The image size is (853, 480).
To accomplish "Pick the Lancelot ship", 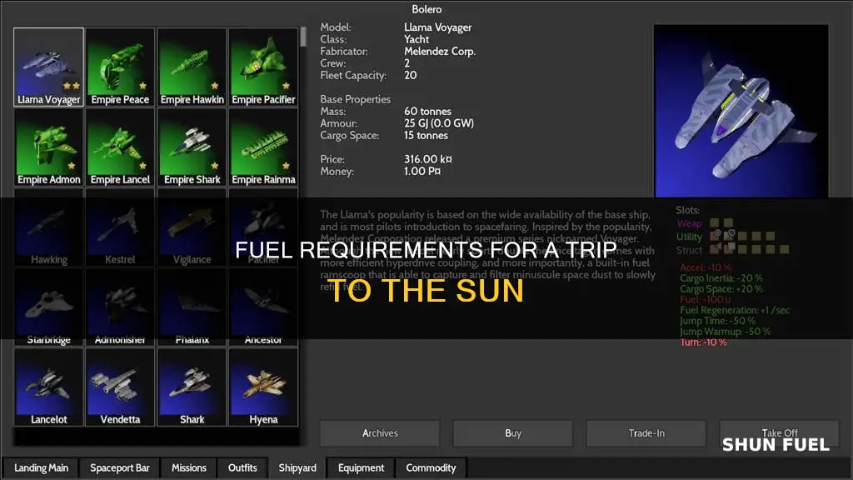I will pos(49,387).
